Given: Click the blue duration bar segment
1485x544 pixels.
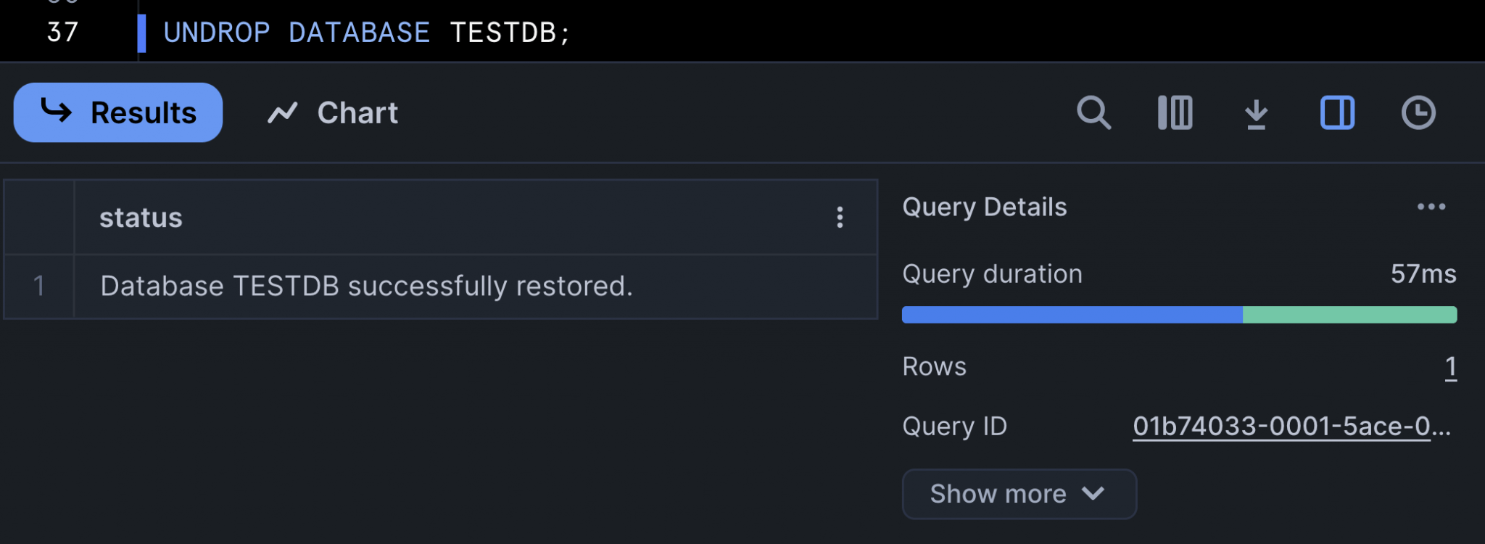Looking at the screenshot, I should (x=1072, y=315).
